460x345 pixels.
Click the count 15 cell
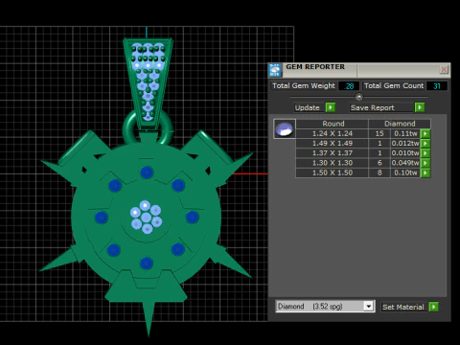(379, 133)
